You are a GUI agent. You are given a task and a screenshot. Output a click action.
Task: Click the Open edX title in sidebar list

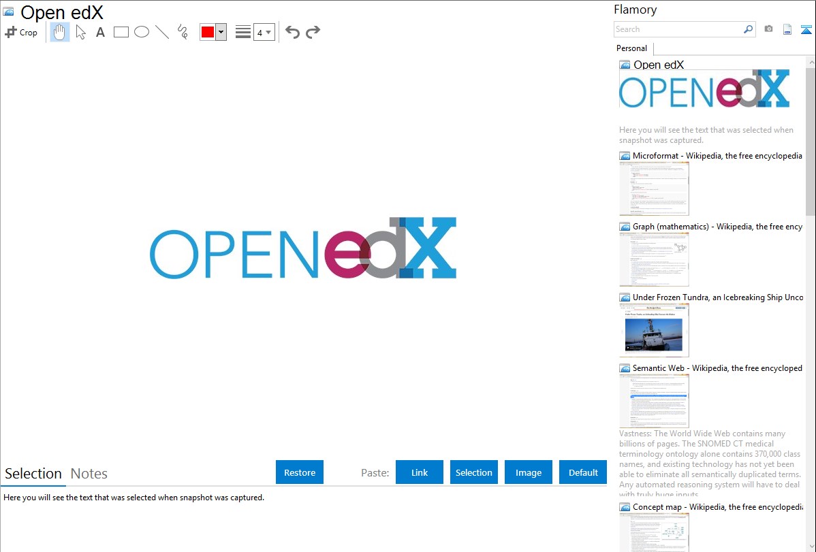658,65
